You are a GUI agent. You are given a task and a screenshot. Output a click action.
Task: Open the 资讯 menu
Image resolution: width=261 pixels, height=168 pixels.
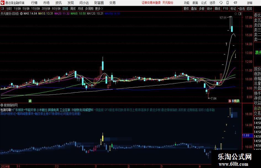tap(59, 3)
